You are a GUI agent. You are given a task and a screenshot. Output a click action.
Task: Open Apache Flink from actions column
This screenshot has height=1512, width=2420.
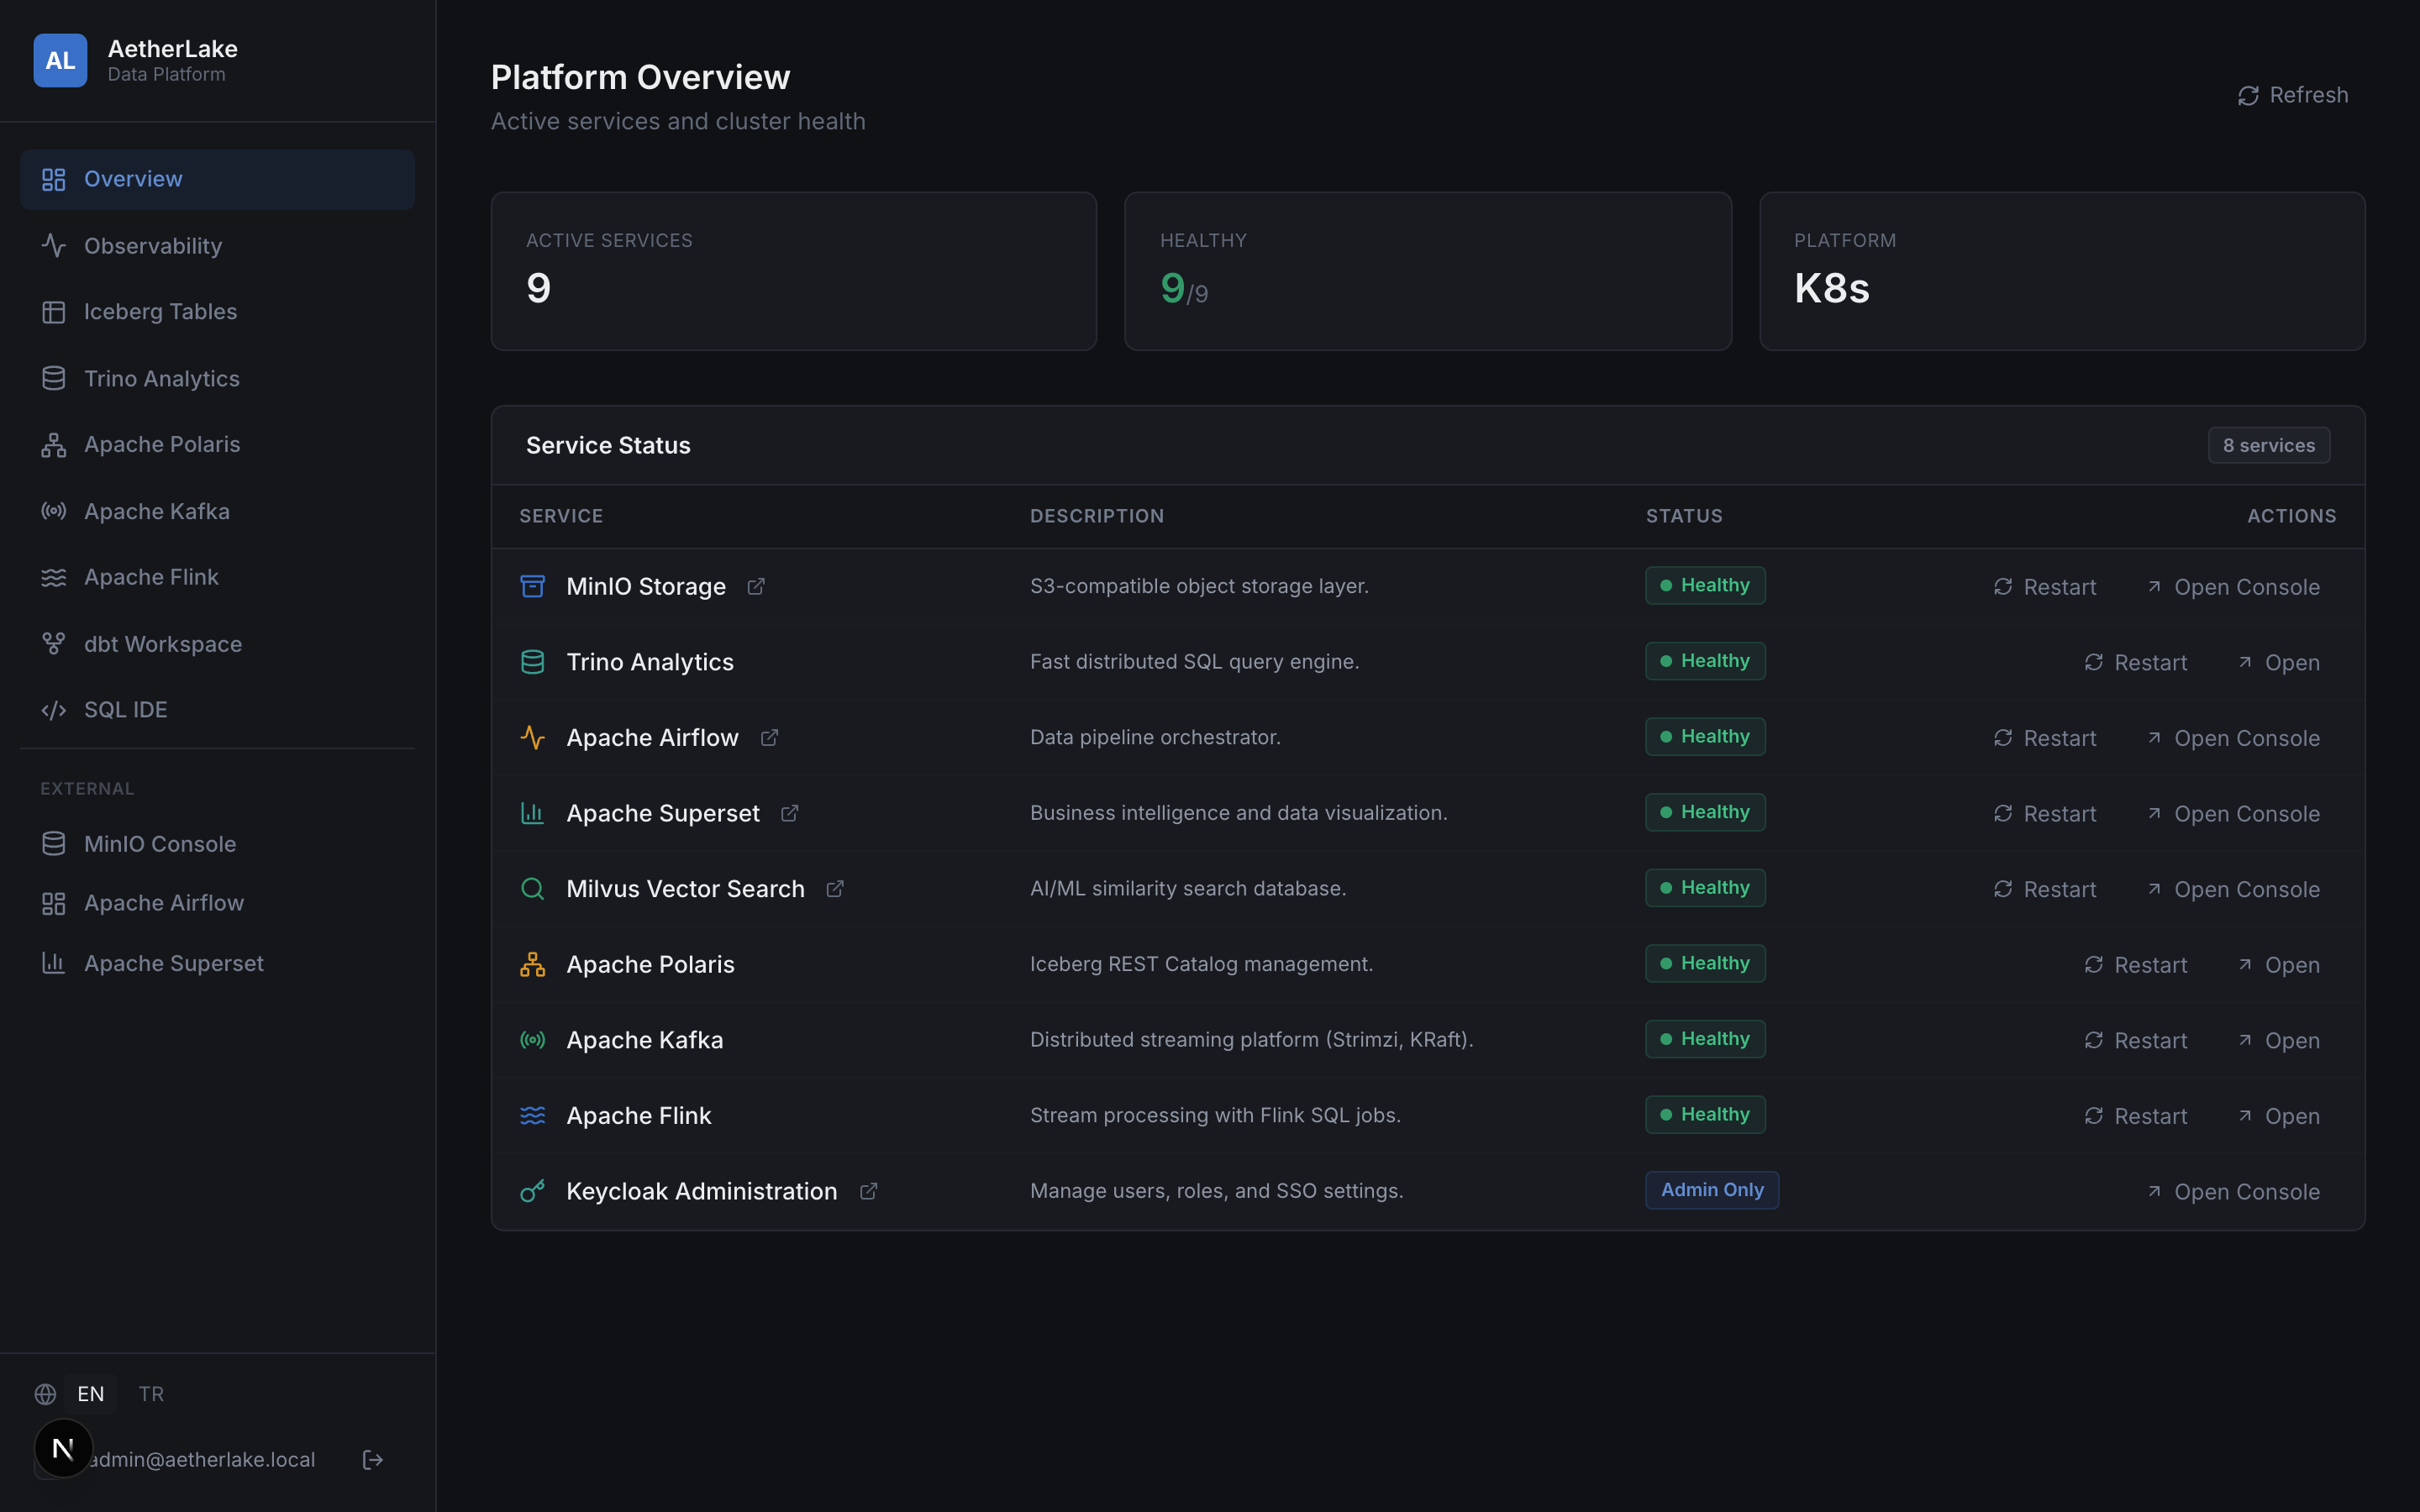[x=2278, y=1116]
